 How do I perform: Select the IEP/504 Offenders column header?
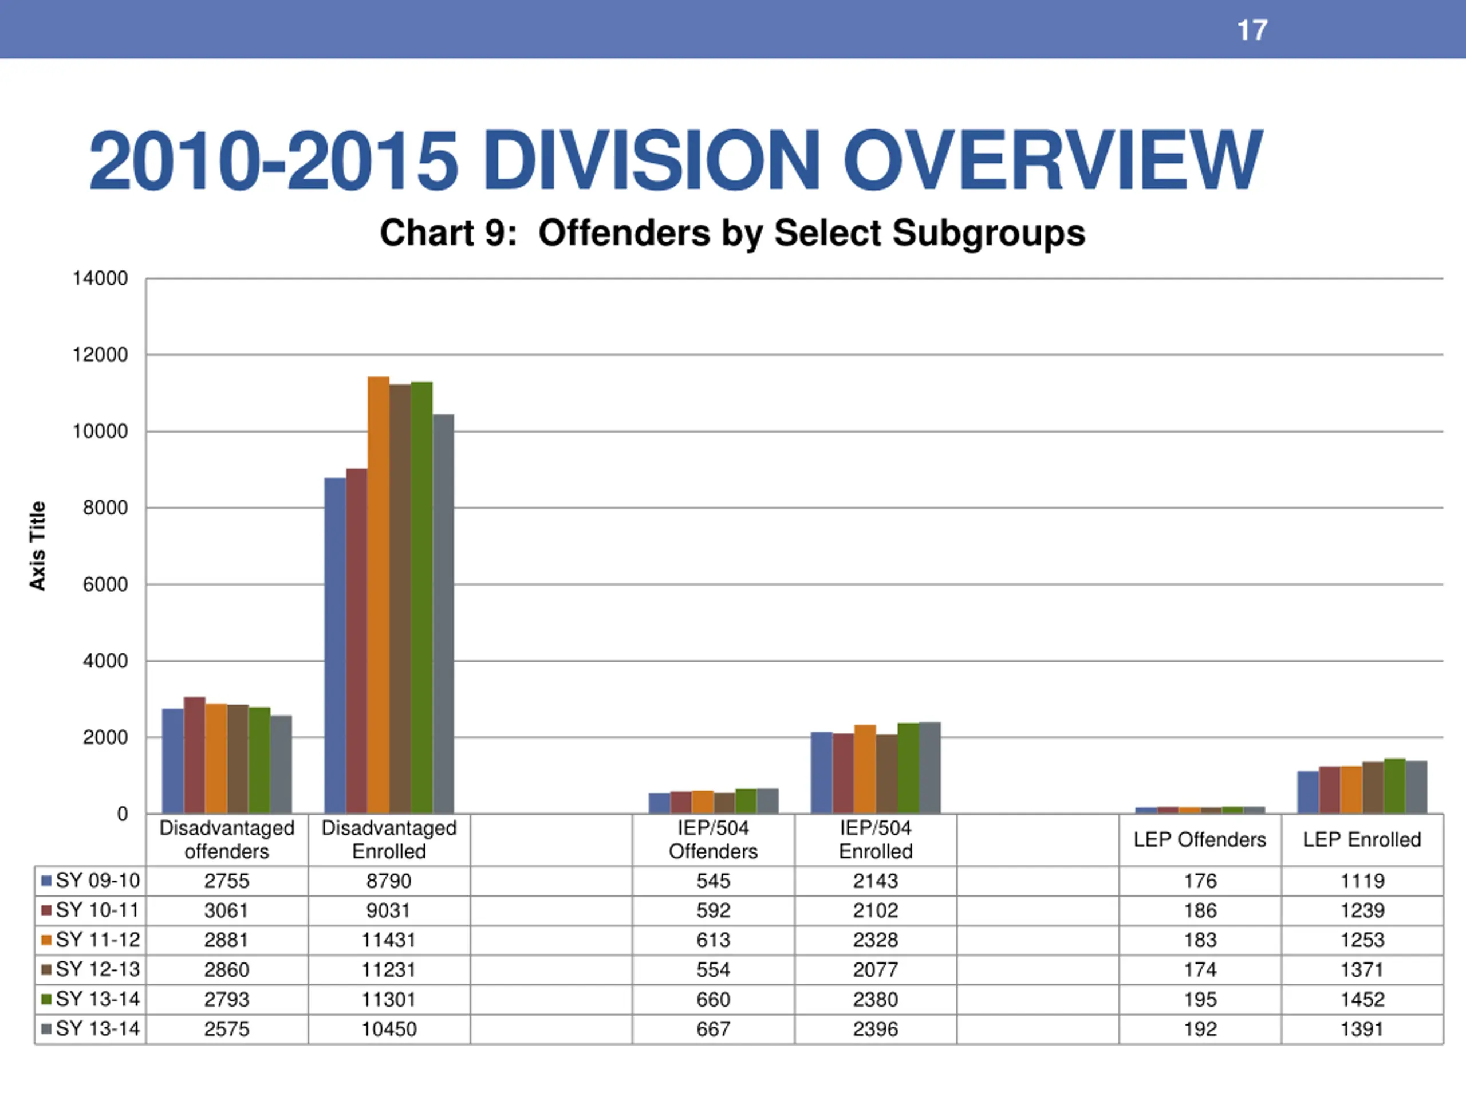tap(713, 839)
